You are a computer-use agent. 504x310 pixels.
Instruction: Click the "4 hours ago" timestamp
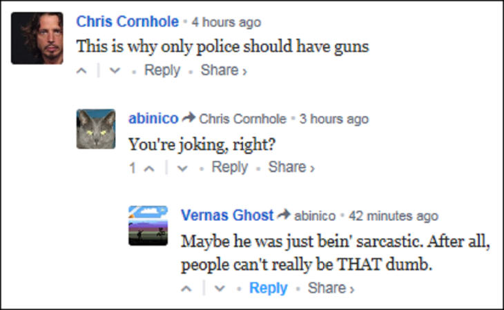[x=226, y=22]
